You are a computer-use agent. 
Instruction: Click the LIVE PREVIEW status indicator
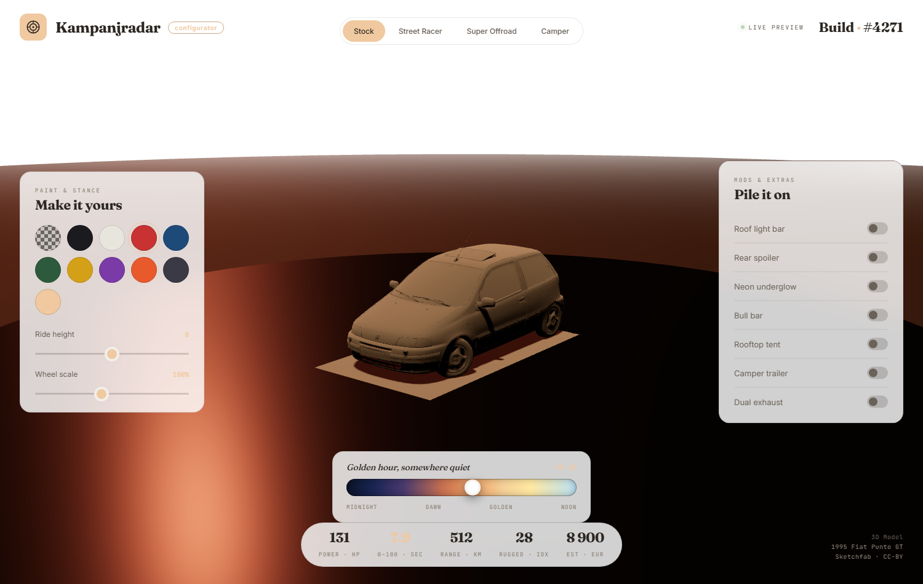[772, 28]
